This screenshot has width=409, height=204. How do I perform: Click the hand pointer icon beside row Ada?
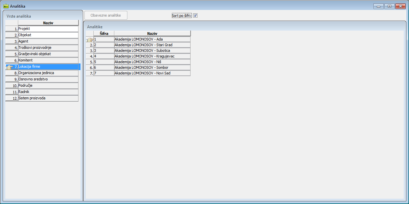coord(89,40)
